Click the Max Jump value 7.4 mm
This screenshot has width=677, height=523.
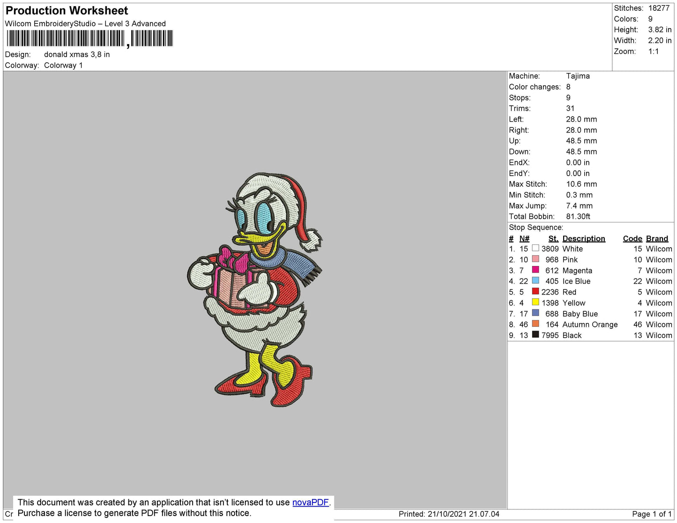point(579,206)
